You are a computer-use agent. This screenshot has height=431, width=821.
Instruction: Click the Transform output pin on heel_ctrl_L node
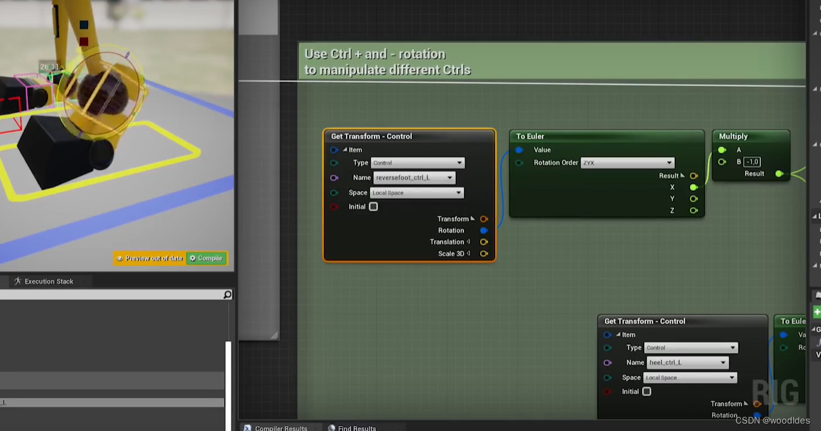pyautogui.click(x=757, y=403)
